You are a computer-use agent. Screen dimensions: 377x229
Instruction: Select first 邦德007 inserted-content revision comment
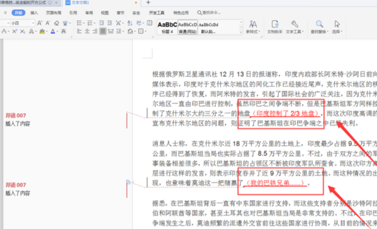coord(18,120)
